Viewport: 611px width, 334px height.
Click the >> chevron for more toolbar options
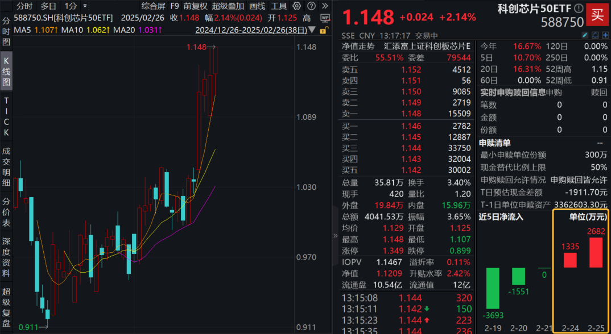click(x=324, y=6)
